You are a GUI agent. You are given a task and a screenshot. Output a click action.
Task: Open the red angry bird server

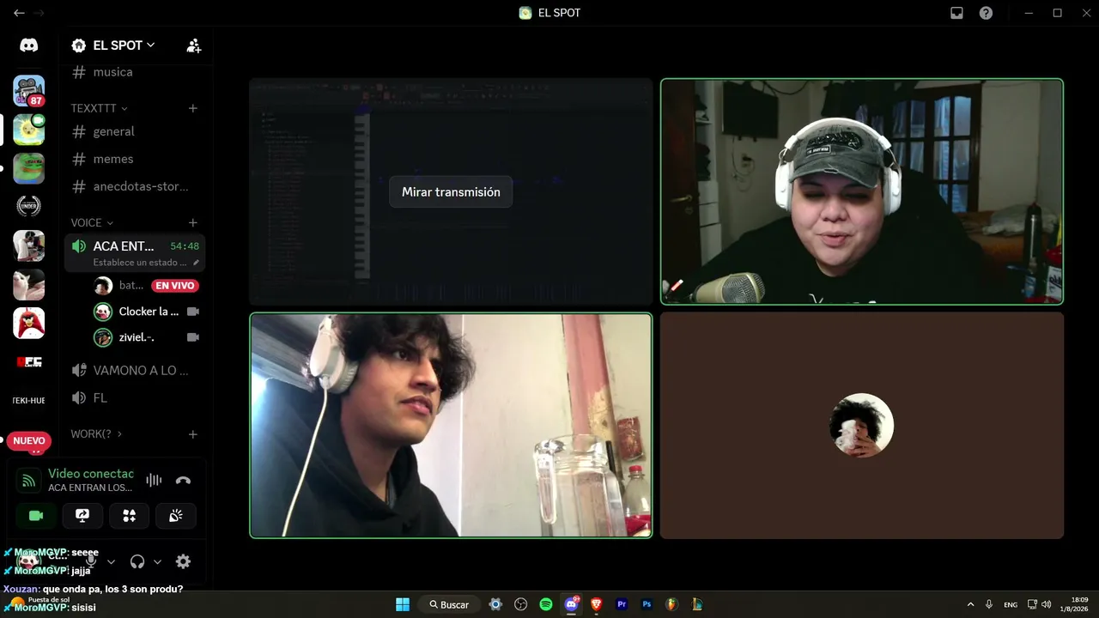coord(29,323)
